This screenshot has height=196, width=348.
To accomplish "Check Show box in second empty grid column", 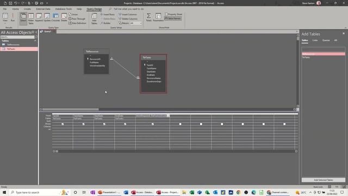I will (x=201, y=124).
